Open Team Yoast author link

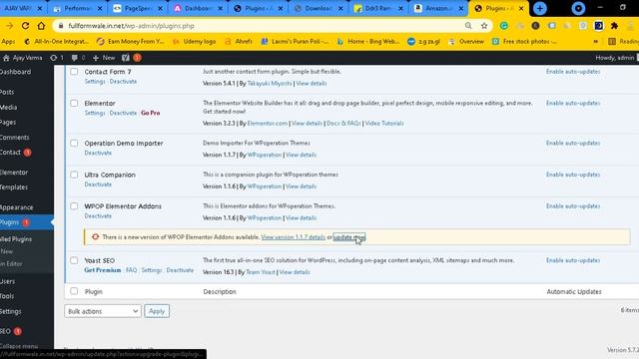click(261, 272)
